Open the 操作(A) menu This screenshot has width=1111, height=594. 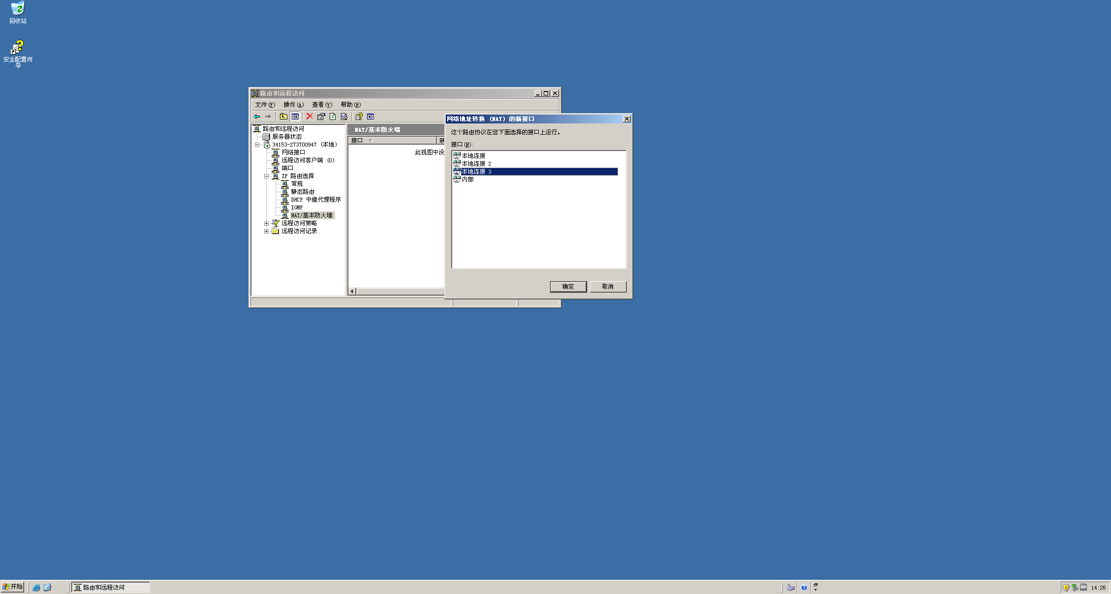click(x=293, y=105)
